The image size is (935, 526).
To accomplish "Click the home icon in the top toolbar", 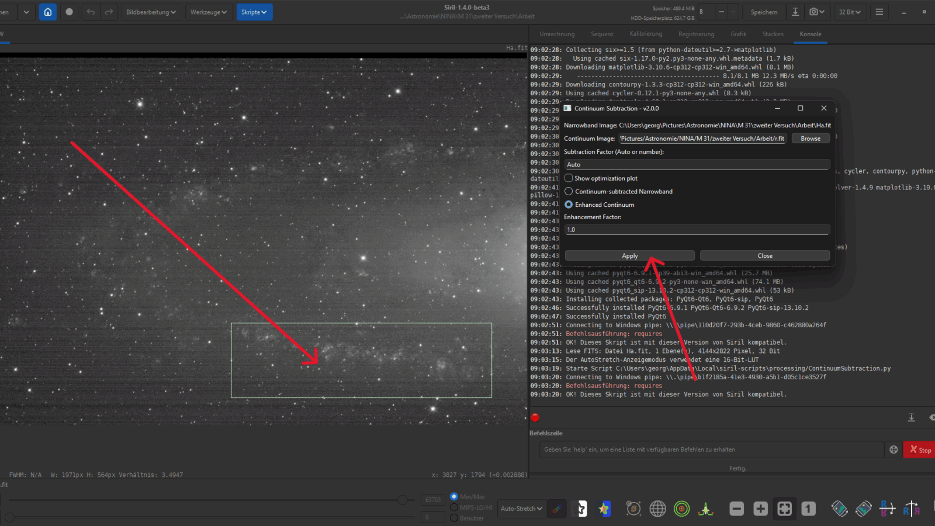I will click(x=48, y=12).
